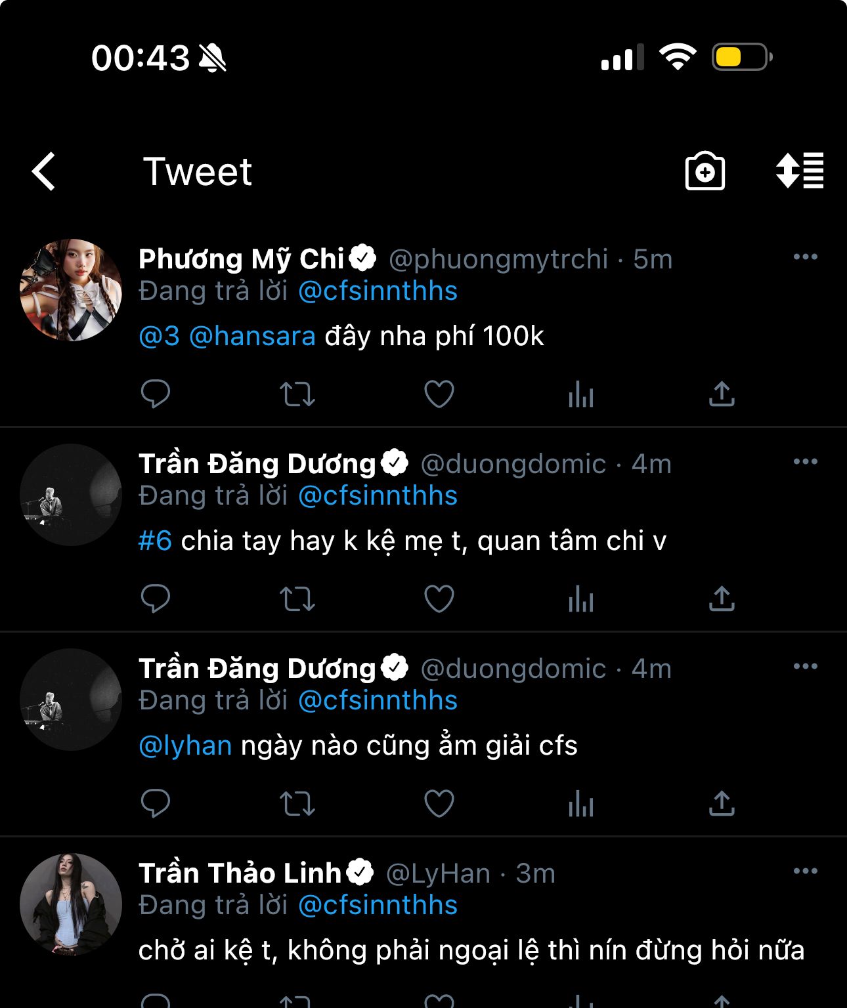The height and width of the screenshot is (1008, 847).
Task: Open the @hansara mention link
Action: pyautogui.click(x=252, y=336)
